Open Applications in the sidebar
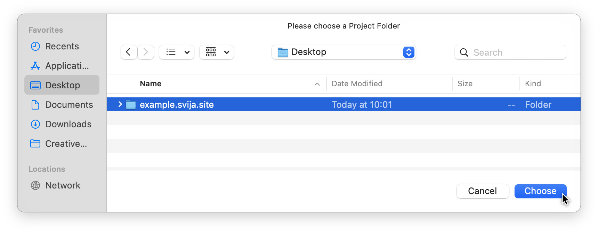This screenshot has height=233, width=598. tap(67, 66)
